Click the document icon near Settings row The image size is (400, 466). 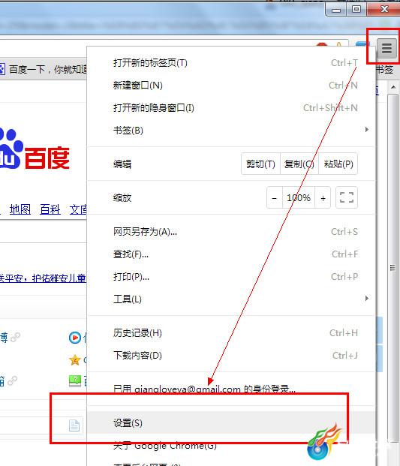(x=74, y=425)
